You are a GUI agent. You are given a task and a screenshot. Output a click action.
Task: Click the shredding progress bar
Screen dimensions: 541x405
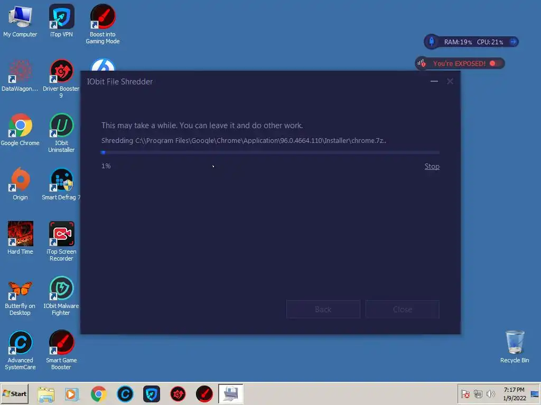coord(270,152)
